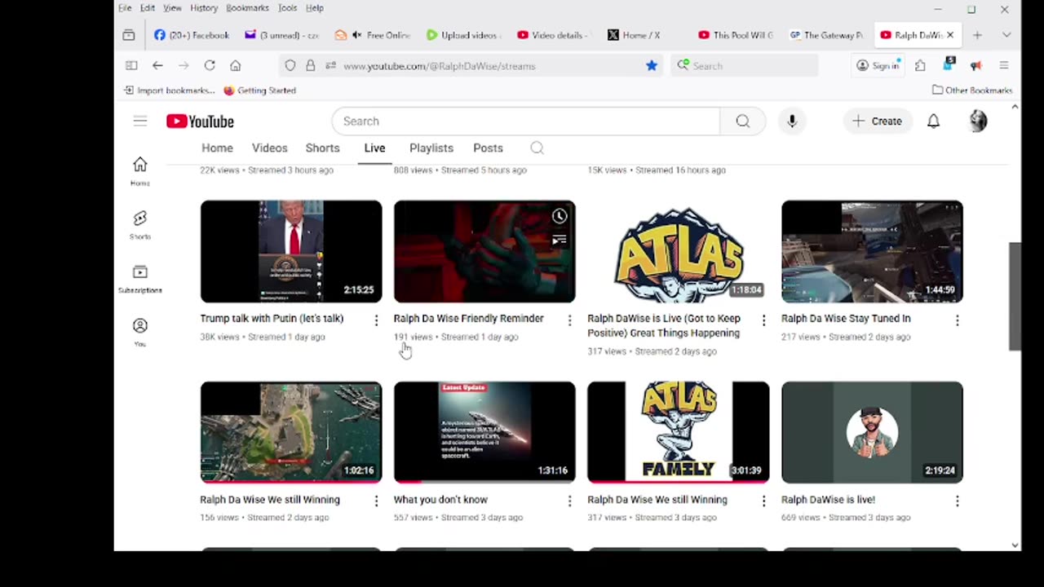
Task: Toggle the browser sidebar button
Action: [131, 65]
